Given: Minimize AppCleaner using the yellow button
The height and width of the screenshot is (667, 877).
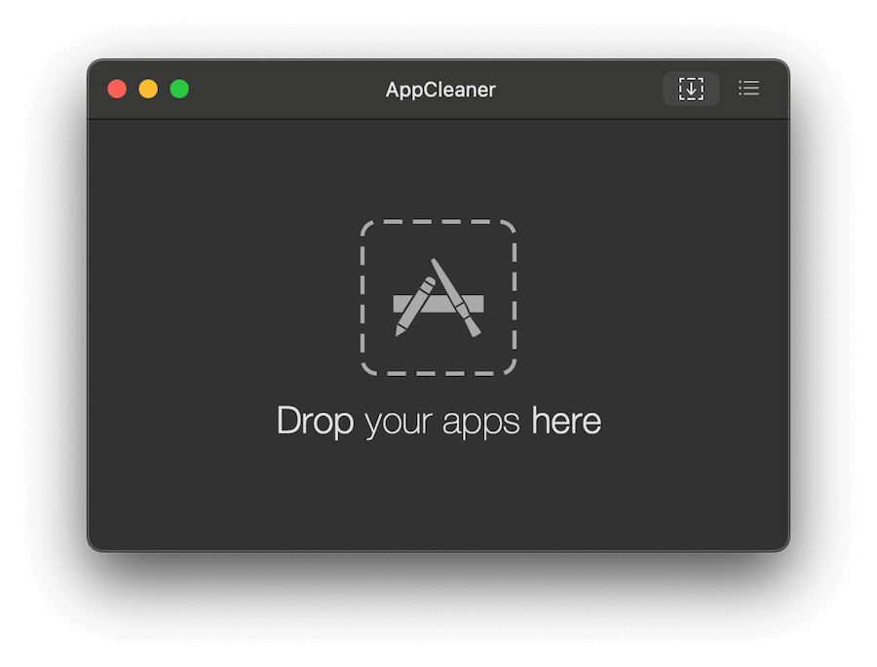Looking at the screenshot, I should (x=148, y=89).
